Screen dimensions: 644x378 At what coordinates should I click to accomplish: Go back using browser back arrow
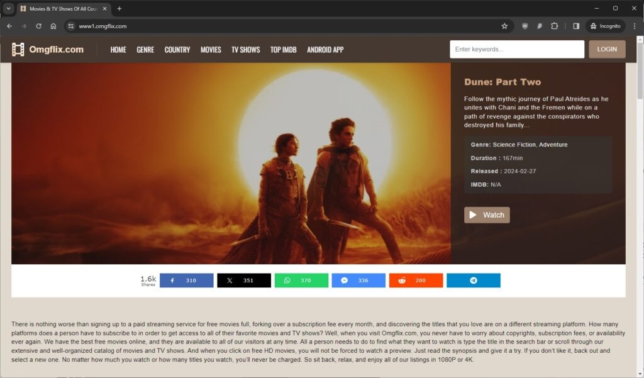click(9, 26)
